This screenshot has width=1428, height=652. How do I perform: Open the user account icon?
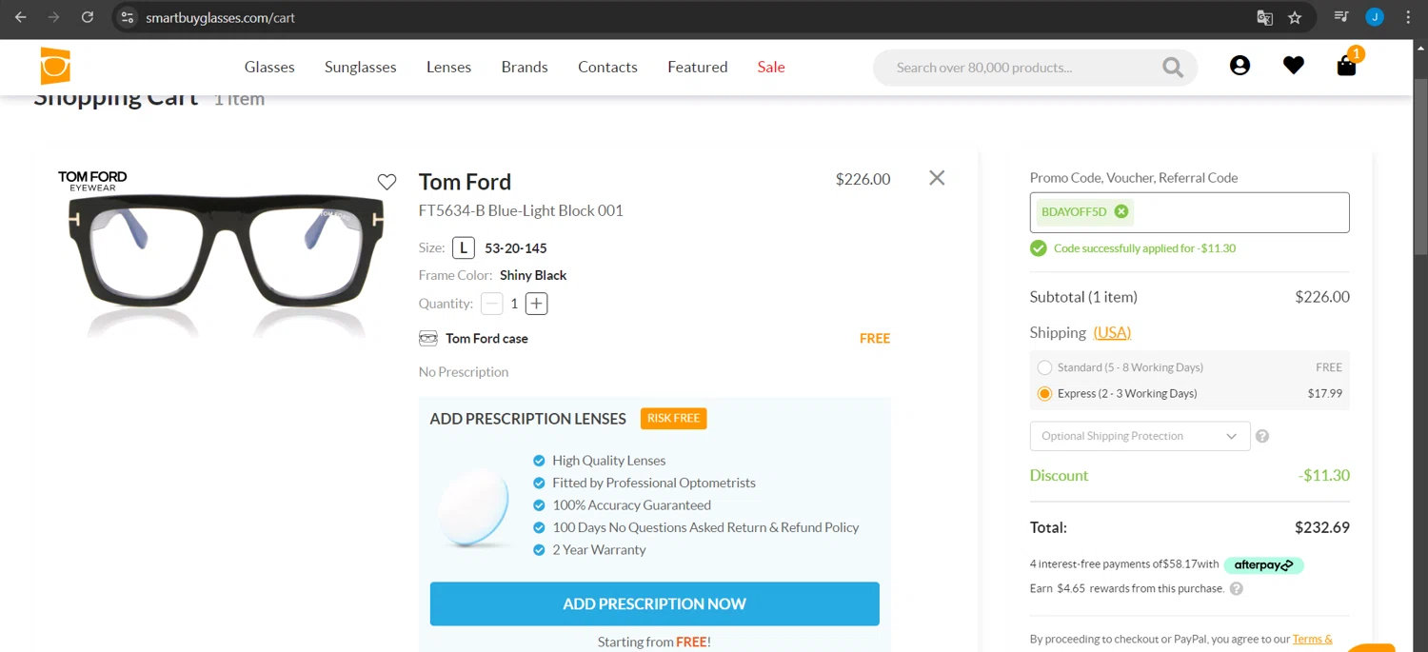[1240, 66]
